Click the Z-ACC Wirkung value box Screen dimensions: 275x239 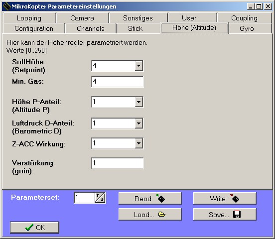[113, 143]
